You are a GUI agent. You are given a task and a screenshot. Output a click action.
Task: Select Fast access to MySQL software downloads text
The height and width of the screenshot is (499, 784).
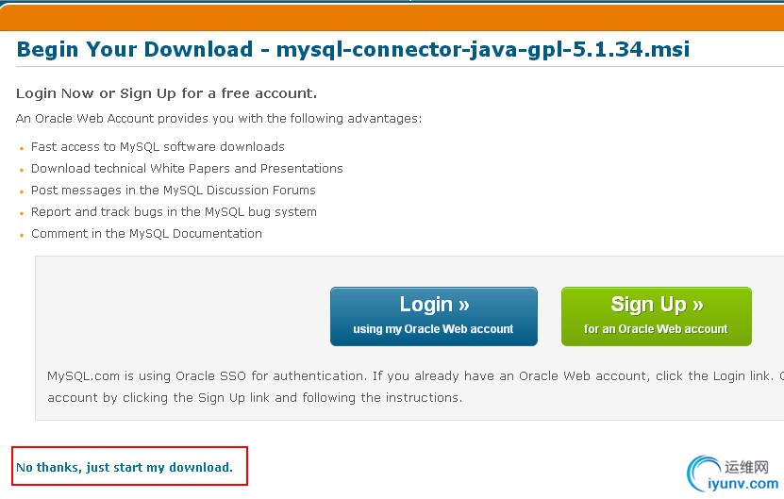pos(158,146)
